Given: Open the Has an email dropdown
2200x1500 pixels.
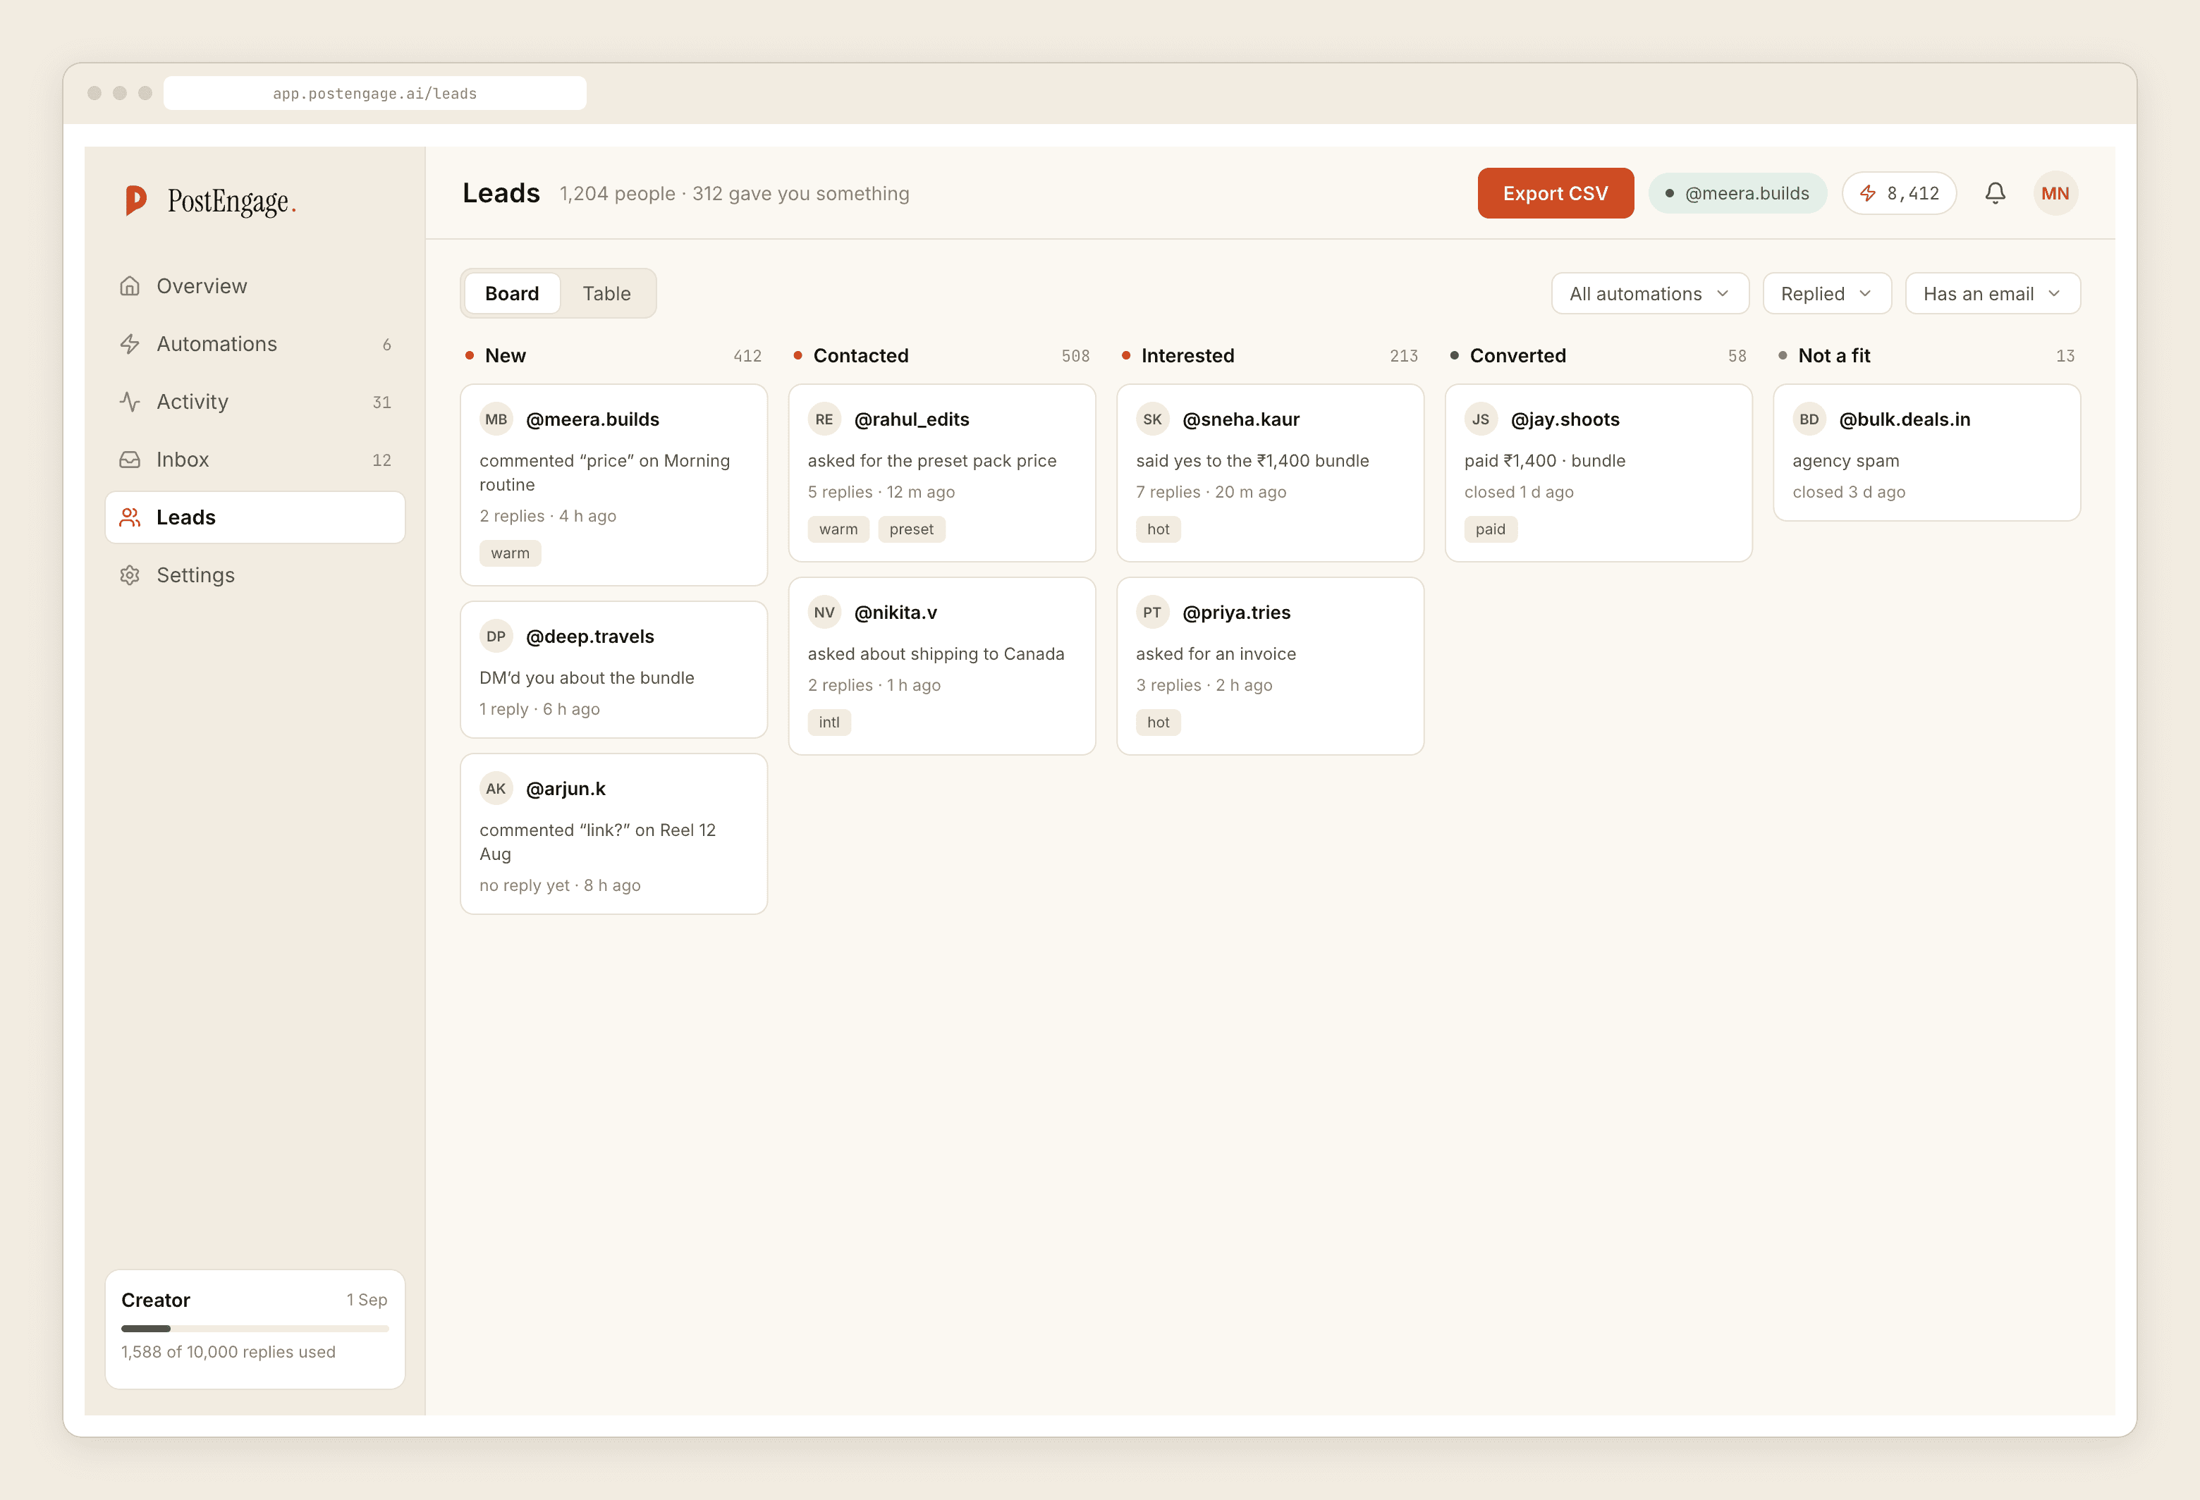Looking at the screenshot, I should pyautogui.click(x=1993, y=293).
